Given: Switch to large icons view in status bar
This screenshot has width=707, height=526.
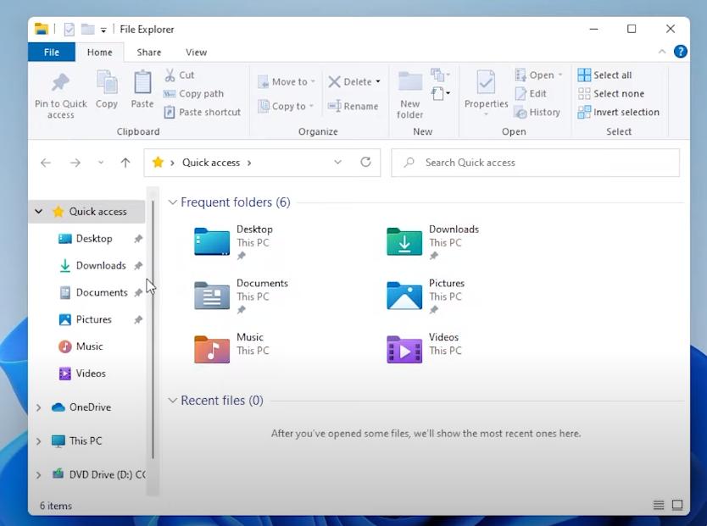Looking at the screenshot, I should (x=677, y=506).
